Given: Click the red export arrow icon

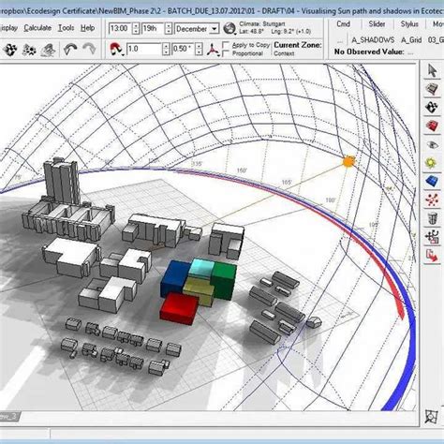Looking at the screenshot, I should pos(432,256).
